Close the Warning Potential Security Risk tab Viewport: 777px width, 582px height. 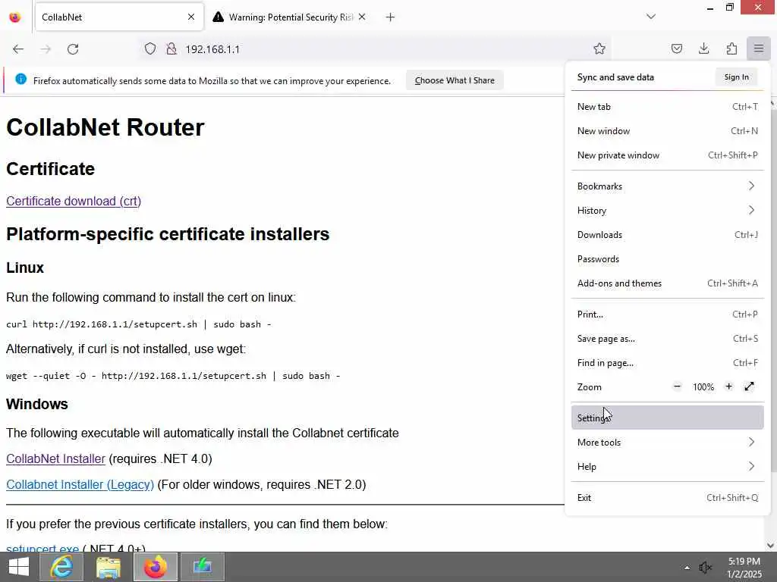[362, 17]
